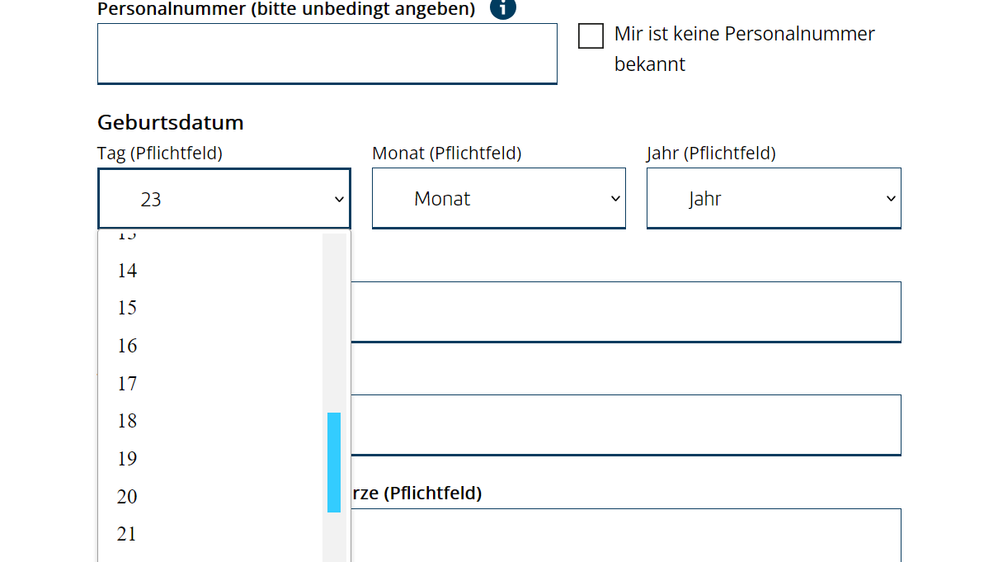998x562 pixels.
Task: Select day 19 from the dropdown list
Action: click(x=127, y=459)
